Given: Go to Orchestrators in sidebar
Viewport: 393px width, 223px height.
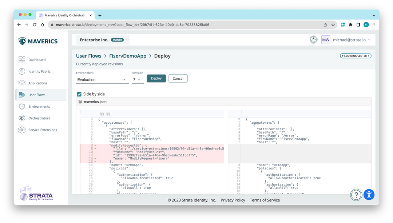Looking at the screenshot, I should [x=39, y=118].
